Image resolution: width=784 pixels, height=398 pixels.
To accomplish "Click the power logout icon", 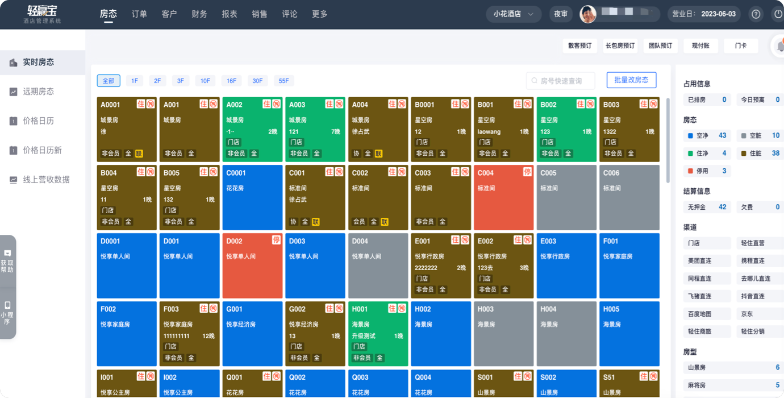I will pos(778,14).
